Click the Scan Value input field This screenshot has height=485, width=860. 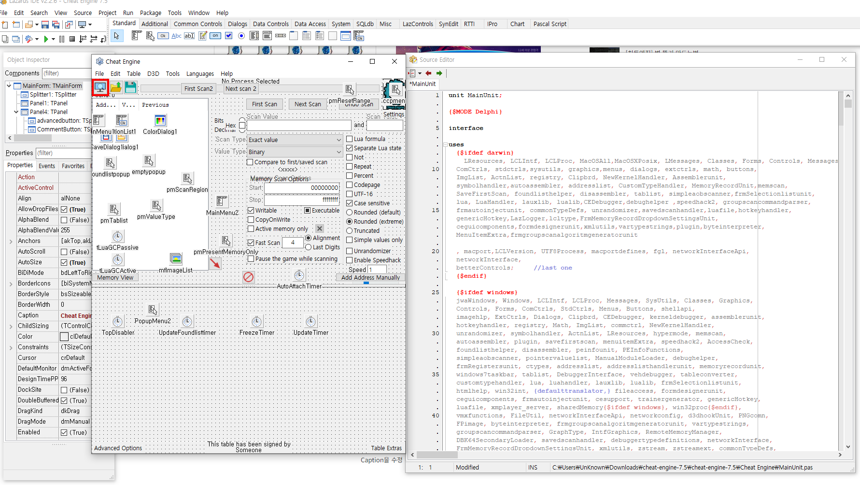[x=299, y=126]
